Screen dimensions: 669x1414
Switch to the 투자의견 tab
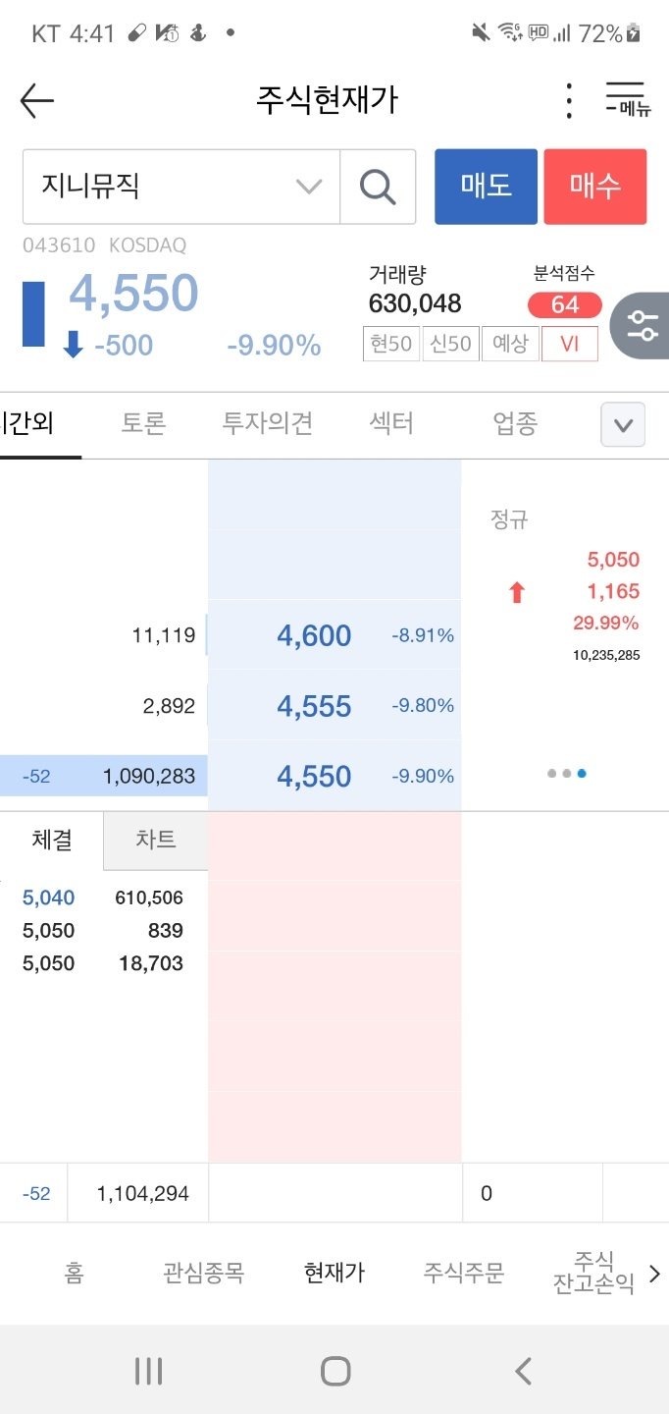(267, 424)
